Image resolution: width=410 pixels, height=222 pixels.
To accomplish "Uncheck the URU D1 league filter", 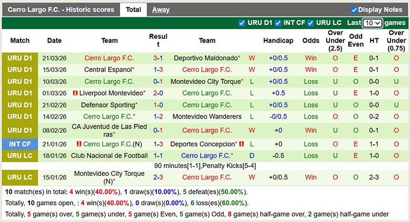I will coord(242,23).
